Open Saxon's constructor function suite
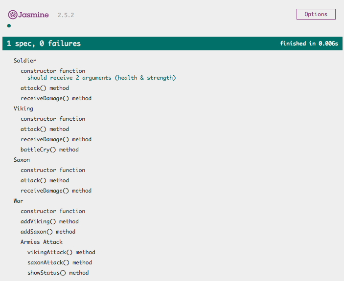Viewport: 344px width, 281px height. [52, 170]
